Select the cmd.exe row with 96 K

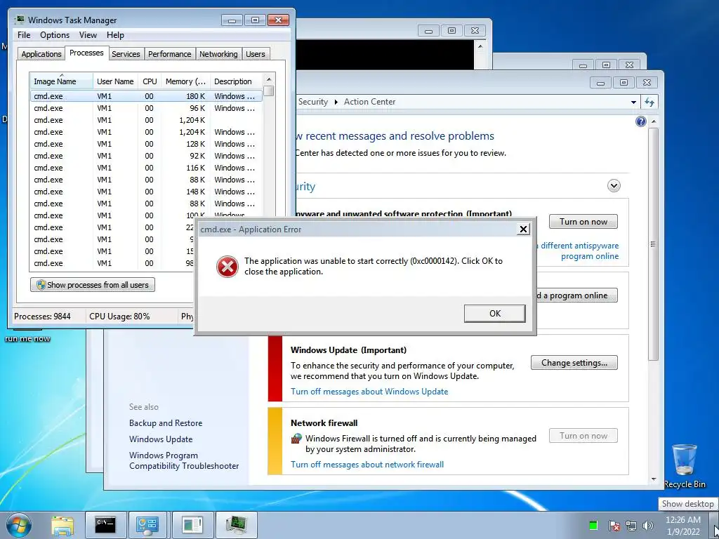click(x=146, y=108)
